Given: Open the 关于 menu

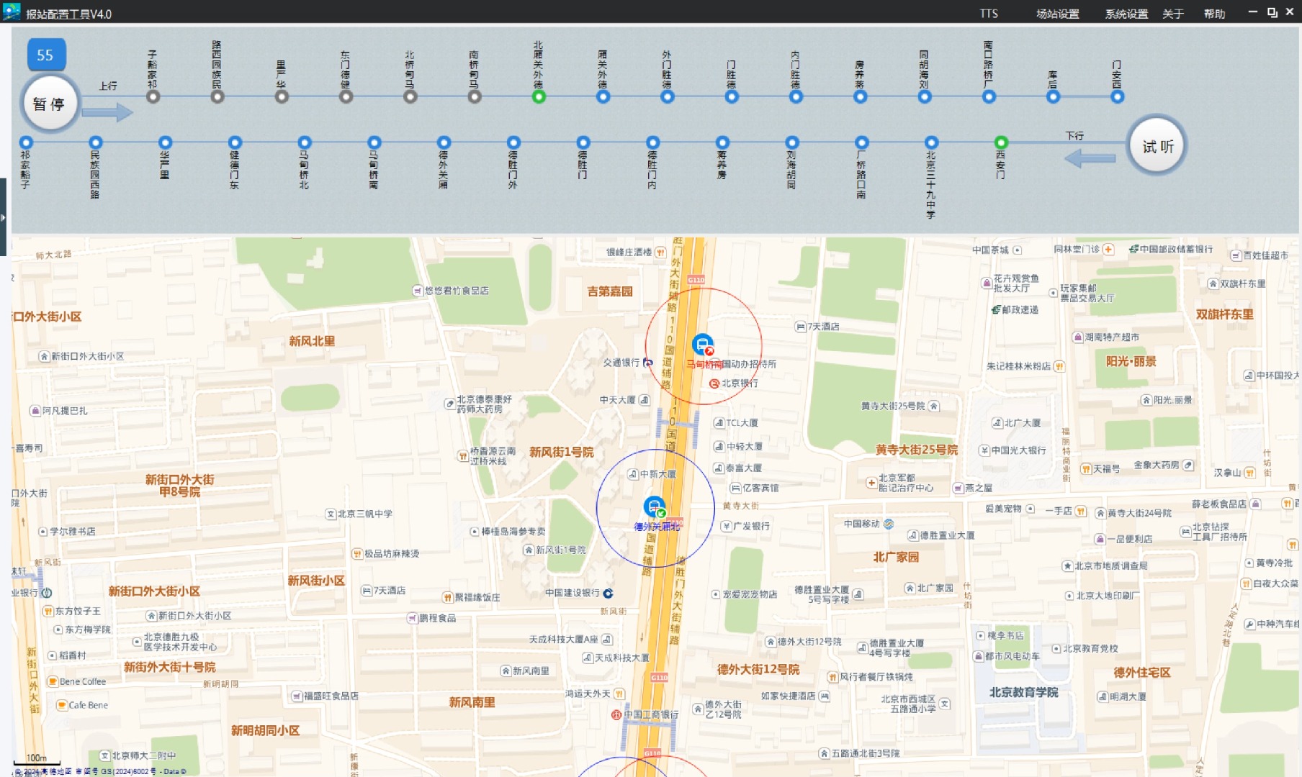Looking at the screenshot, I should point(1172,14).
